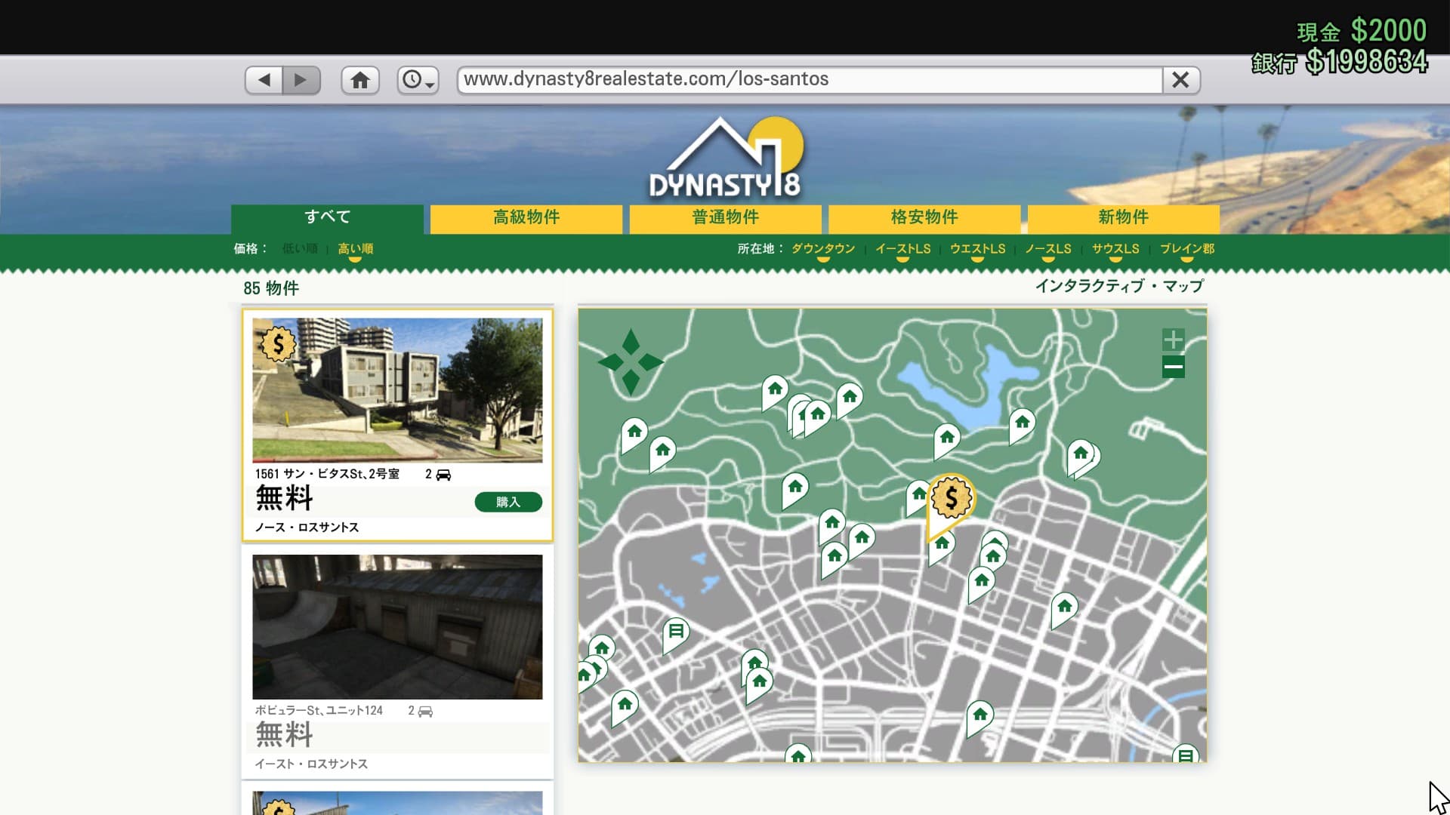Click the Dynasty 8 logo
Viewport: 1450px width, 815px height.
pyautogui.click(x=725, y=158)
